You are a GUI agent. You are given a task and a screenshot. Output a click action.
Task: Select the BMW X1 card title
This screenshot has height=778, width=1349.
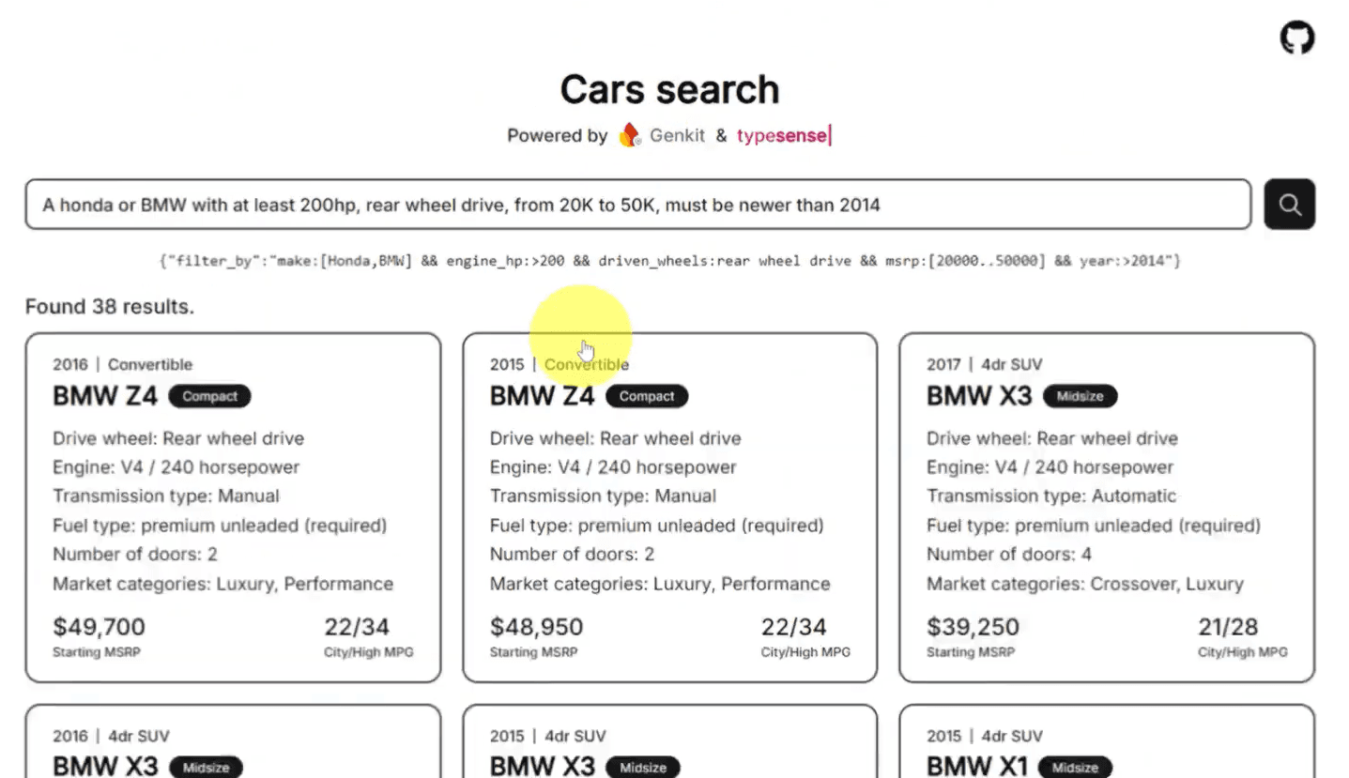tap(977, 766)
